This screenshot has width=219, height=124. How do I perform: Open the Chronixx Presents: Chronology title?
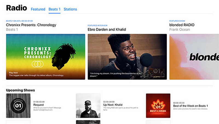(31, 25)
